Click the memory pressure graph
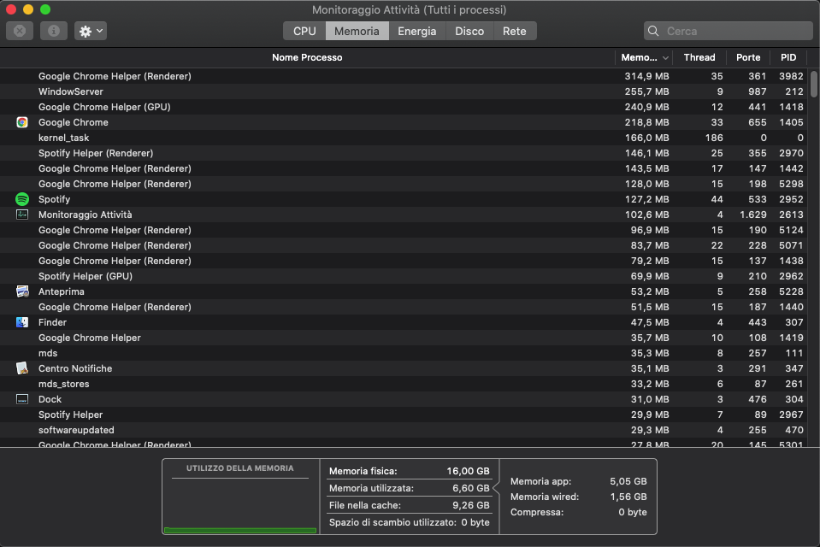Image resolution: width=820 pixels, height=547 pixels. 240,506
